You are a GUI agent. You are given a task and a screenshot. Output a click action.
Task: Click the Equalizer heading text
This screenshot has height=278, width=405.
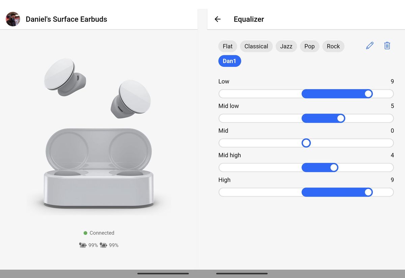pyautogui.click(x=249, y=19)
